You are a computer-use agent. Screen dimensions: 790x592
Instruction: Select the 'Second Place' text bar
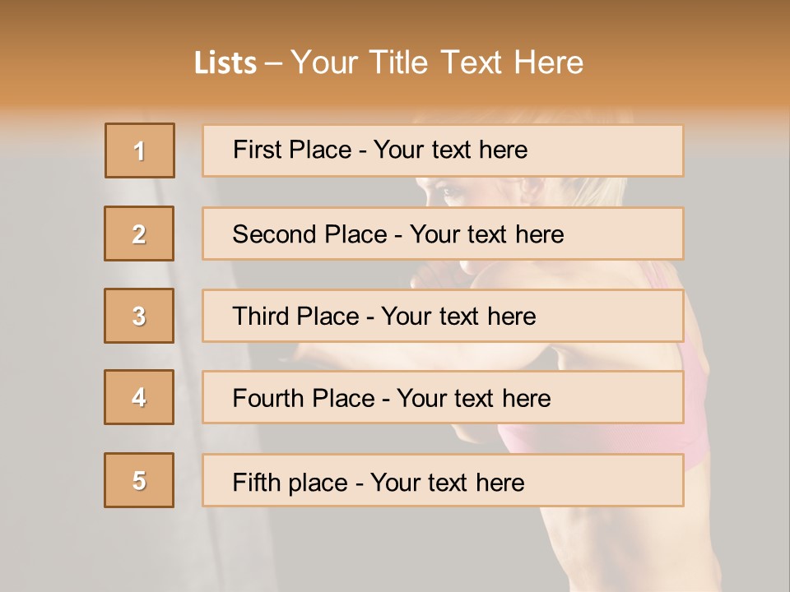tap(443, 234)
